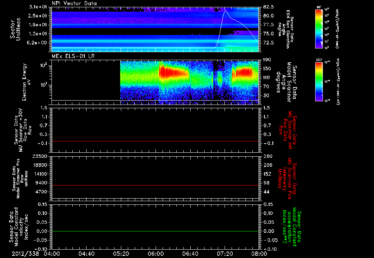Viewport: 374px width, 258px height.
Task: Click the "ESH Sun Elevation Angle" axis label
Action: pyautogui.click(x=286, y=29)
